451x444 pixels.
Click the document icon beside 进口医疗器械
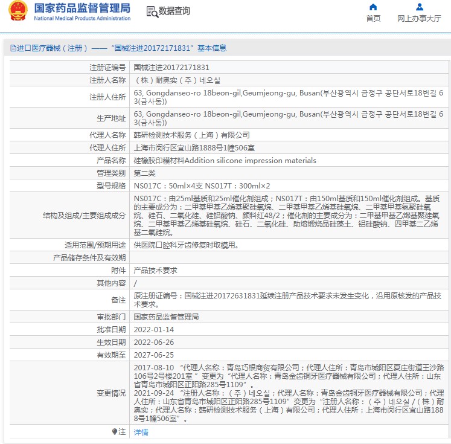[13, 48]
